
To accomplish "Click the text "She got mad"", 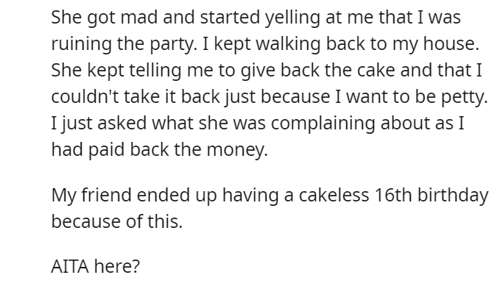I will click(105, 18).
